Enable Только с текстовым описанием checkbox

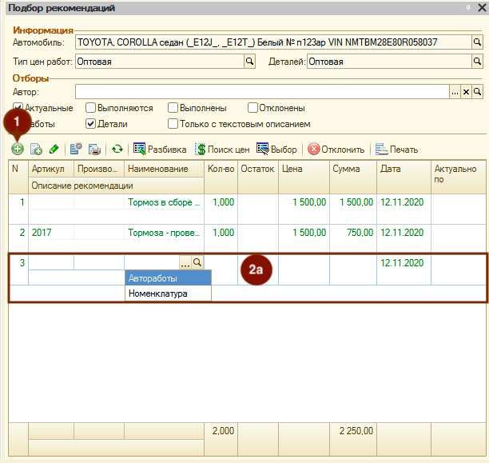click(x=173, y=124)
